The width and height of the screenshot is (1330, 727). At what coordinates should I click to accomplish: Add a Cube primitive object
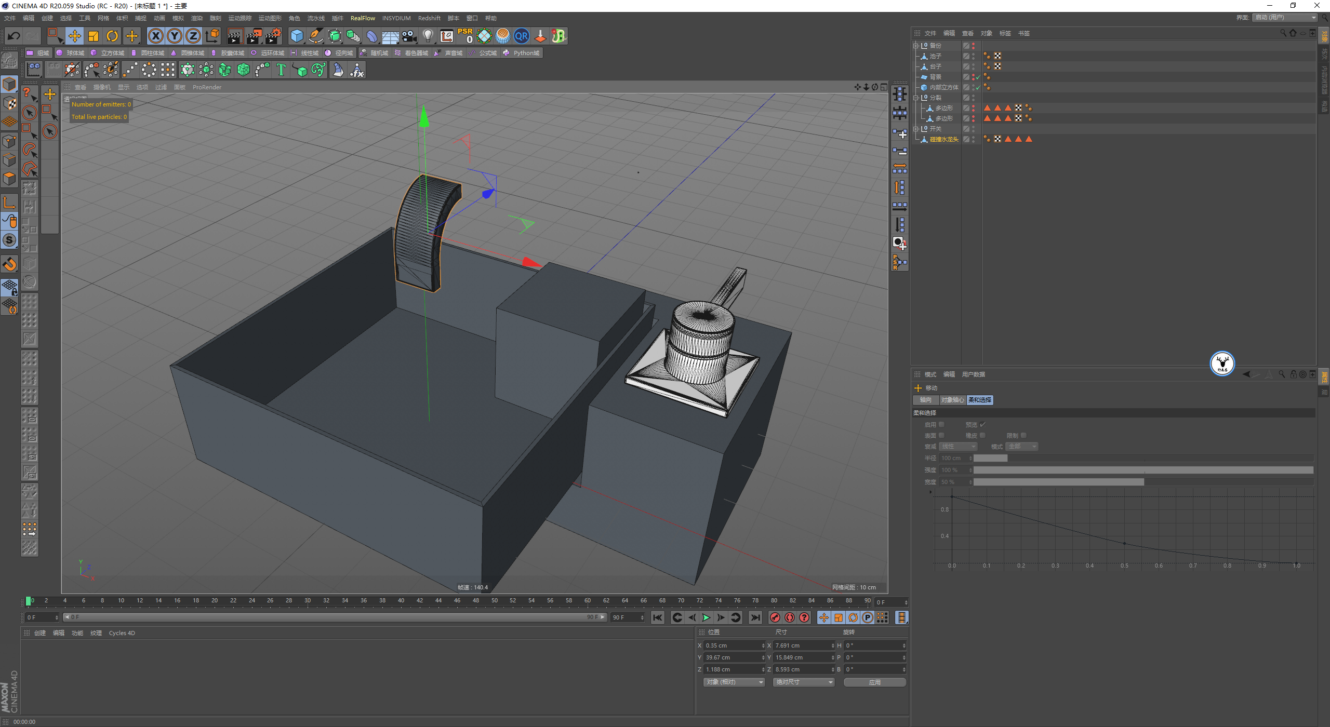297,36
